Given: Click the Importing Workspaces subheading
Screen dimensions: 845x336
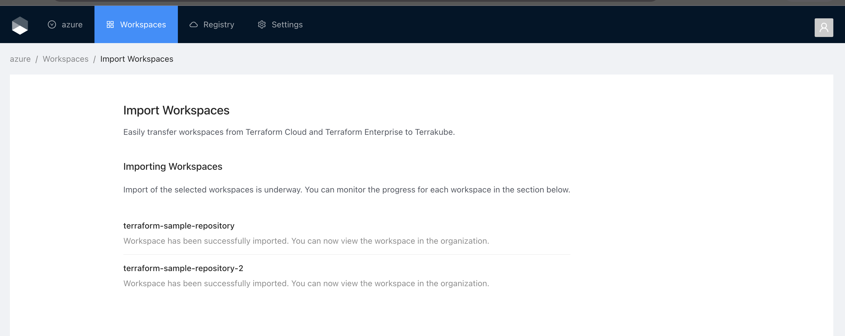Looking at the screenshot, I should [173, 166].
